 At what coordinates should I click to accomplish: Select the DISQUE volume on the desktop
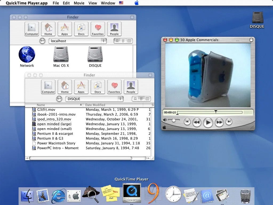(x=258, y=17)
